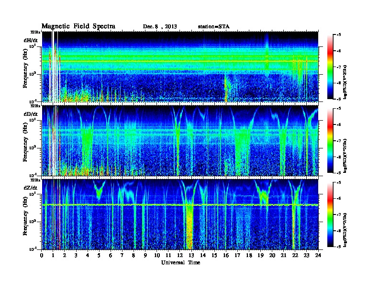The width and height of the screenshot is (379, 293).
Task: Click hour tick label "20" on time axis
Action: pyautogui.click(x=272, y=255)
